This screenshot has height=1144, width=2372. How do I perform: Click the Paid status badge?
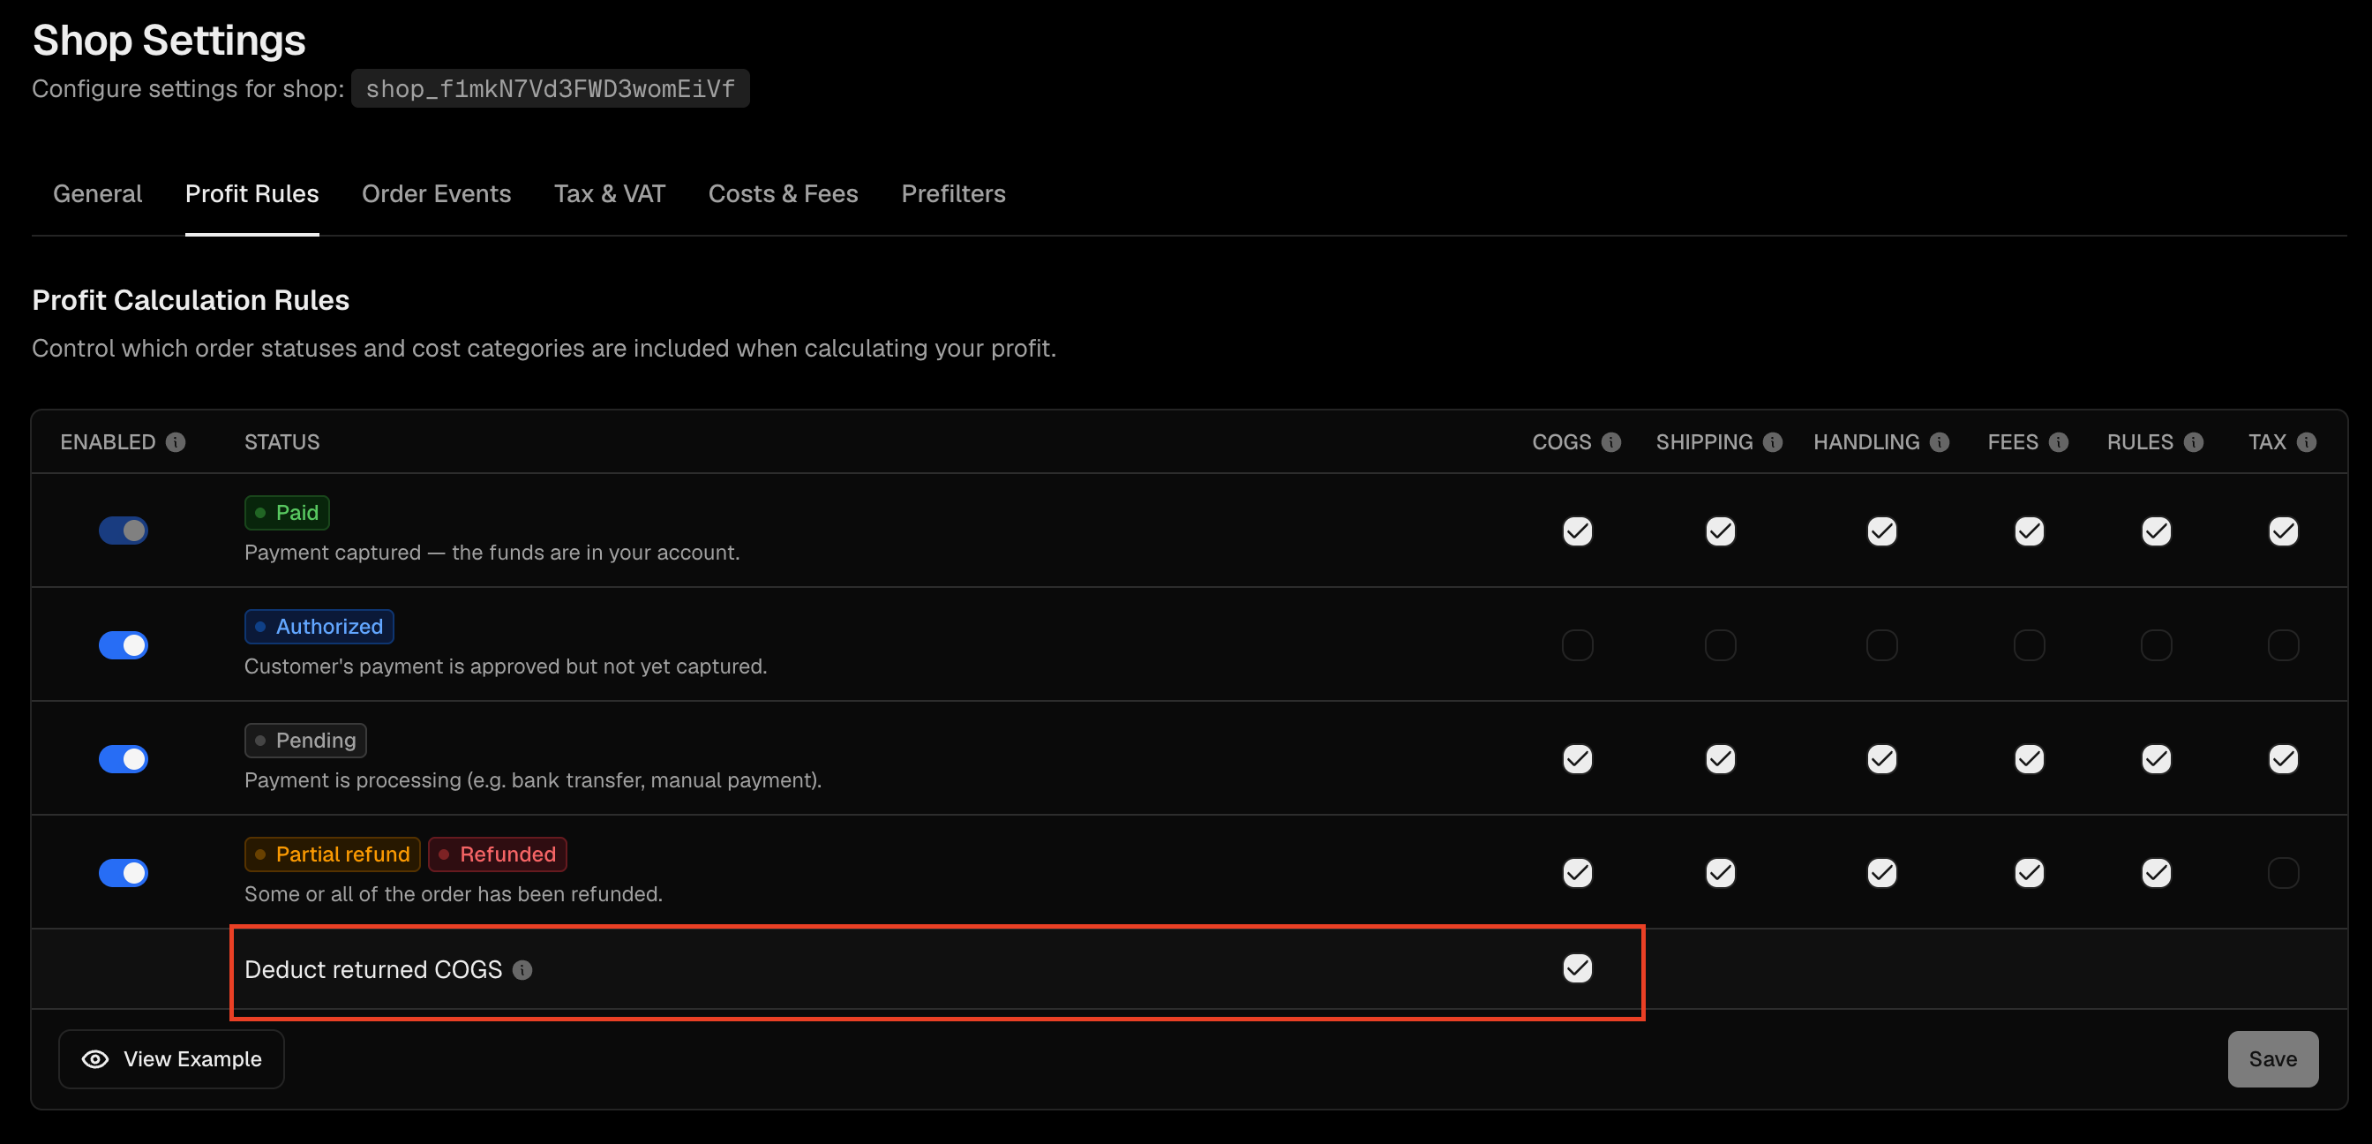pyautogui.click(x=287, y=513)
